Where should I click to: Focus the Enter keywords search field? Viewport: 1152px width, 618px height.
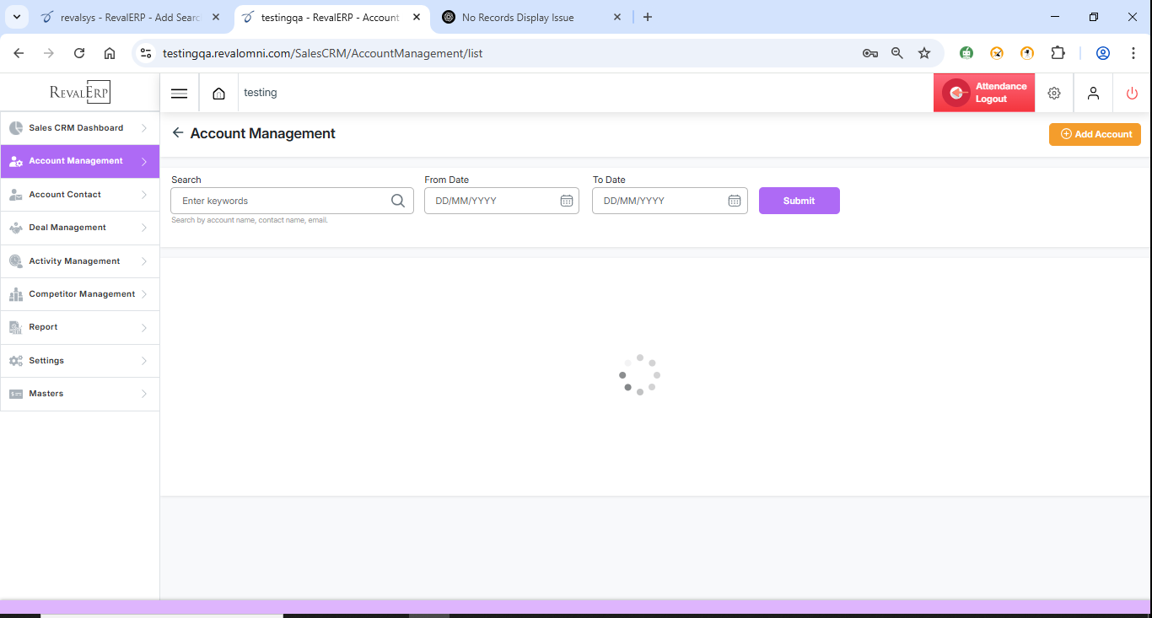[283, 201]
